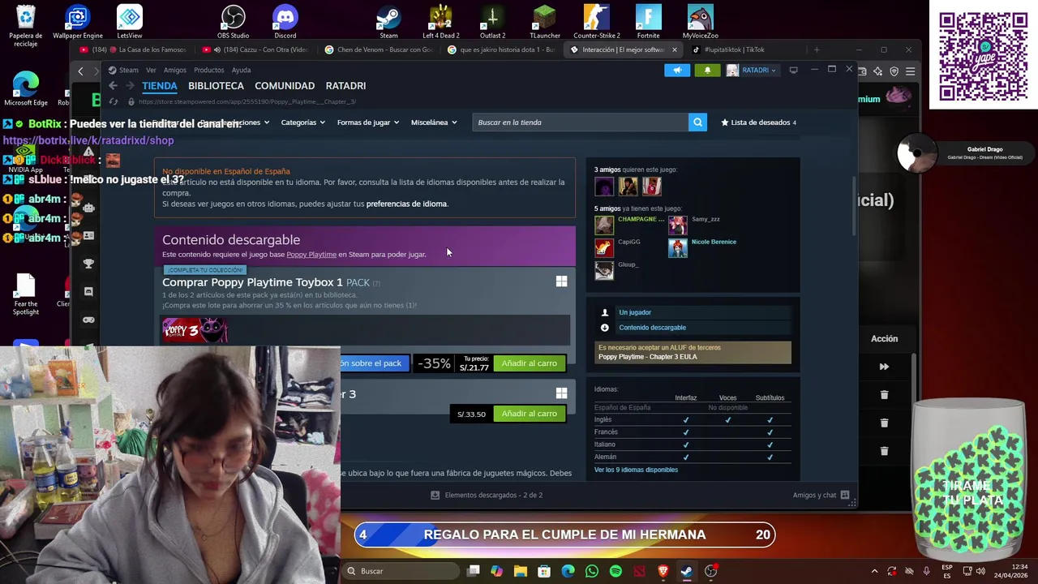
Task: Switch to the COMUNIDAD tab
Action: [285, 86]
